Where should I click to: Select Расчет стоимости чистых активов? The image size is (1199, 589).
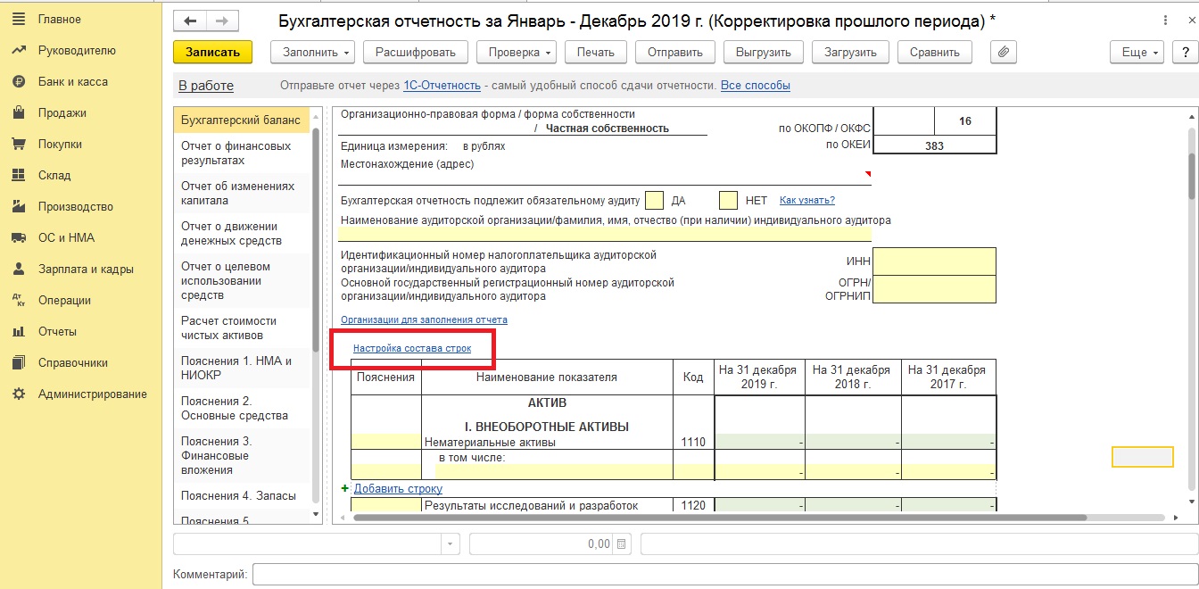pos(241,328)
